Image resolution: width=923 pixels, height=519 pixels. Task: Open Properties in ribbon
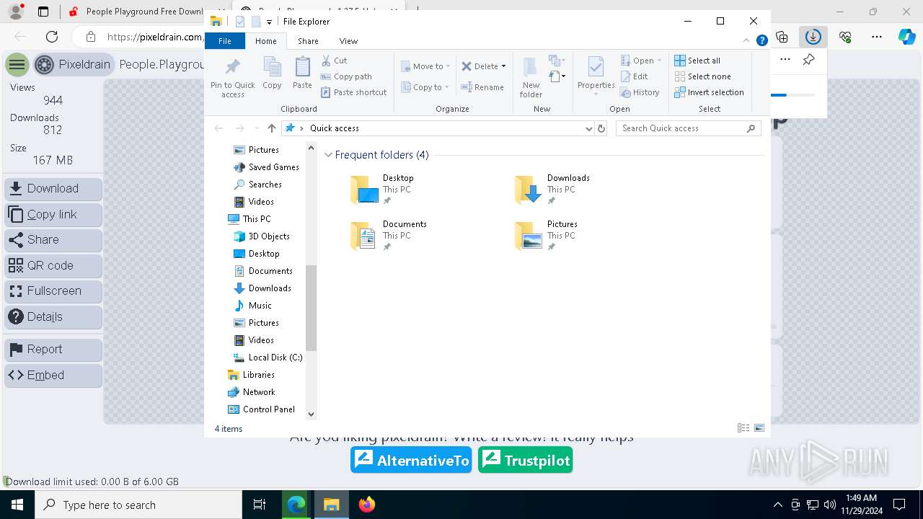coord(596,76)
